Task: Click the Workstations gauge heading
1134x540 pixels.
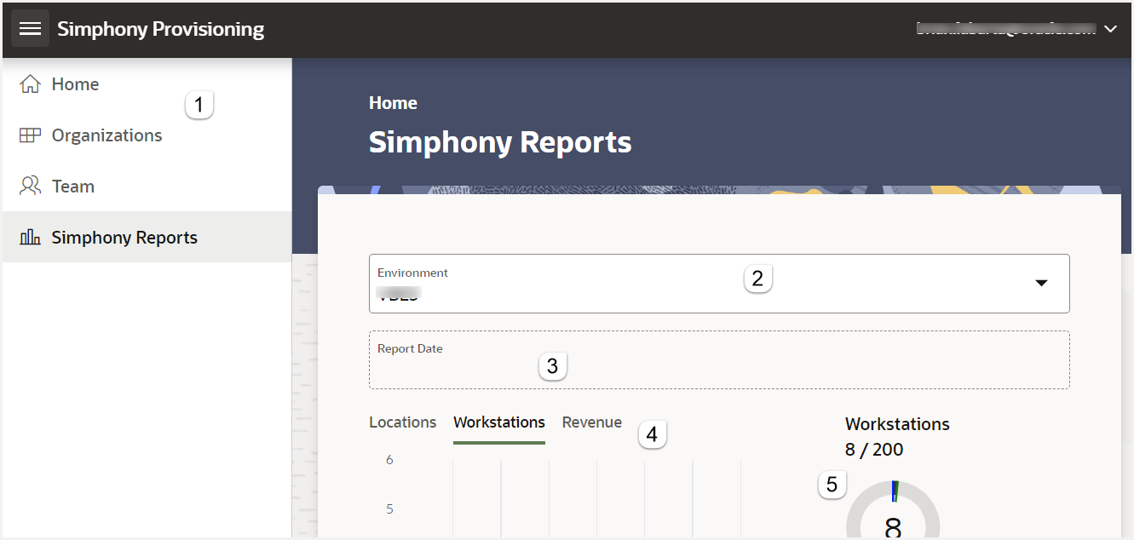Action: coord(897,424)
